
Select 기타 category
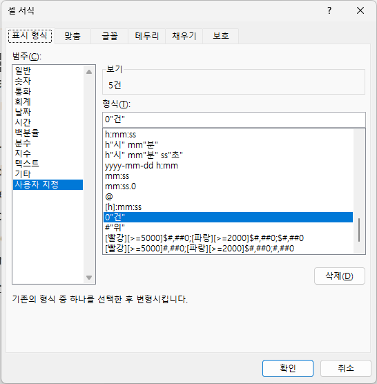pos(48,174)
